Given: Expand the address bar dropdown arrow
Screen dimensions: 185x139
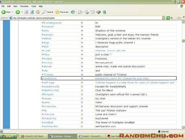Looking at the screenshot, I should click(x=163, y=18).
